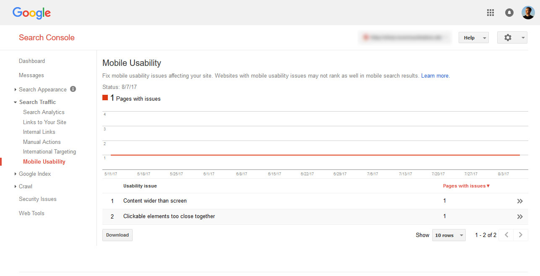Screen dimensions: 540x276
Task: Click the Mobile Usability page heading
Action: pos(132,63)
